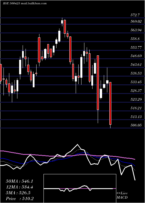Select the 543.61 price level label
The image size is (145, 203).
(x=136, y=65)
